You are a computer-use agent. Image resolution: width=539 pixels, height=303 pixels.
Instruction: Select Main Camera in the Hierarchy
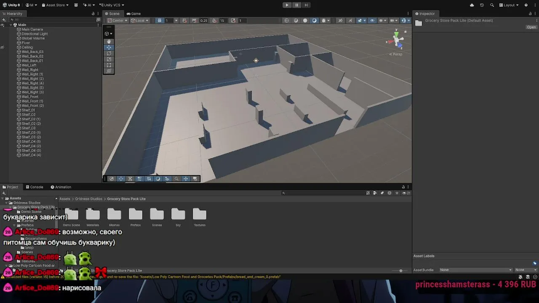pos(32,29)
